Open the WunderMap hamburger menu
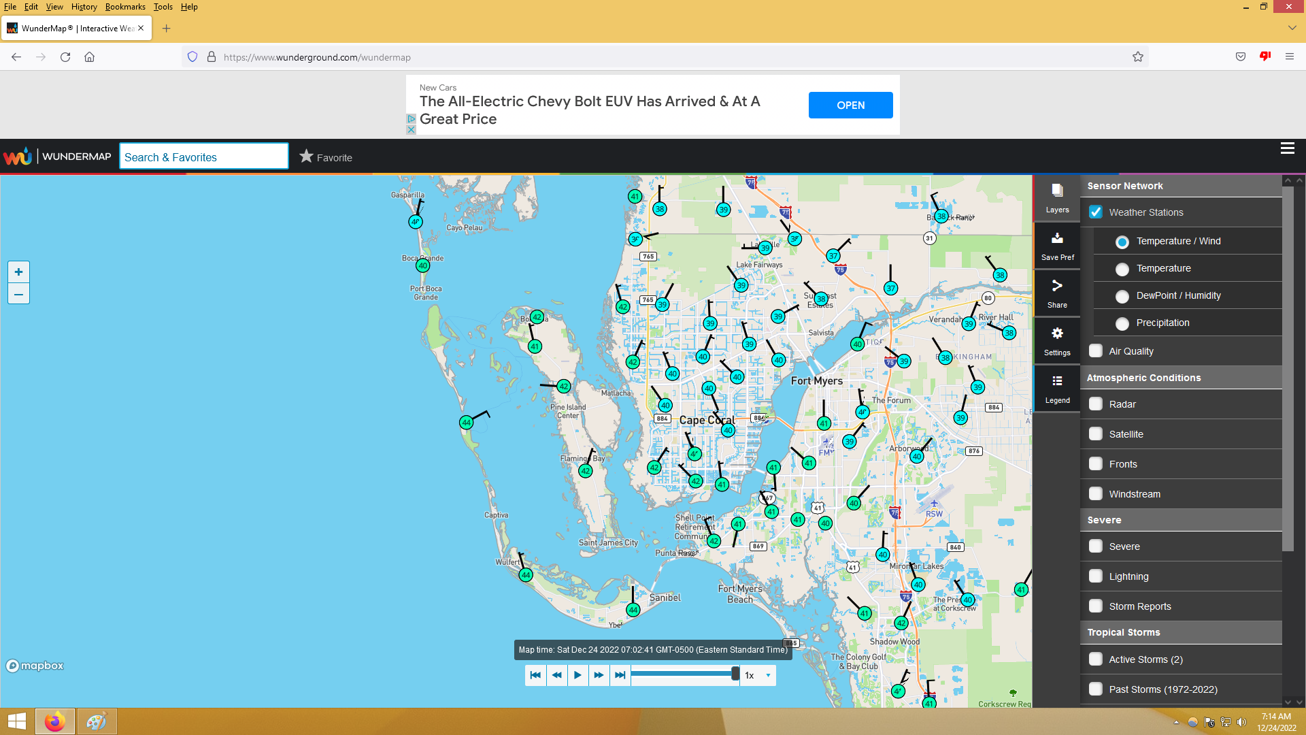The width and height of the screenshot is (1306, 735). [1287, 148]
